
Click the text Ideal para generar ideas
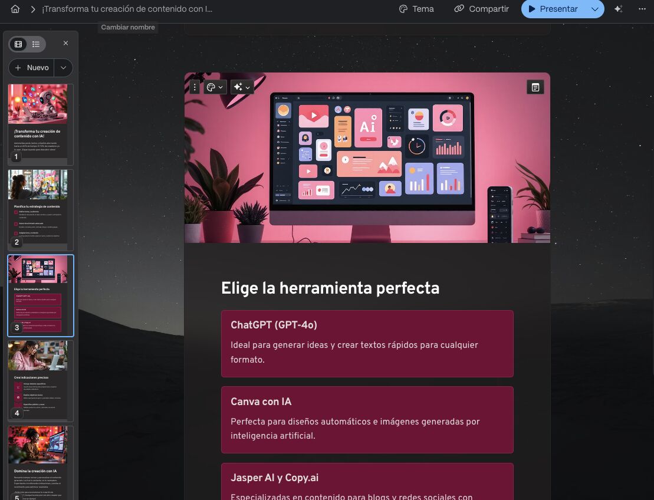click(x=354, y=352)
